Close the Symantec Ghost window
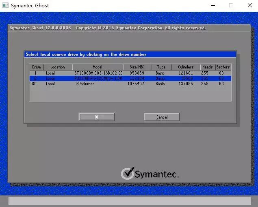Viewport: 258px width, 207px height. [x=250, y=5]
